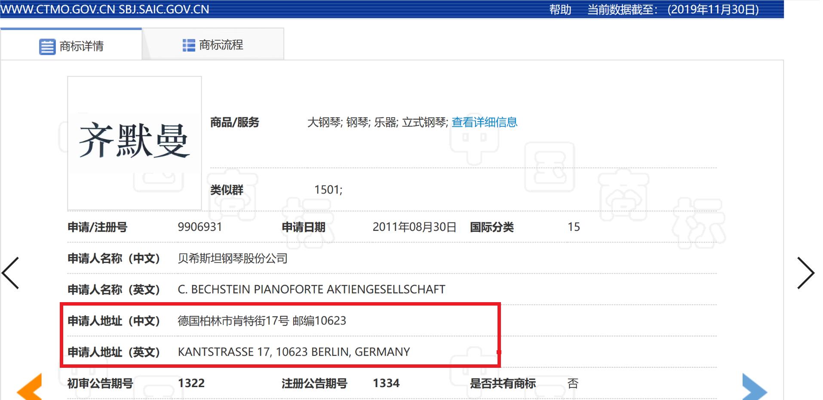
Task: Click the 国际分类 label
Action: (x=492, y=227)
